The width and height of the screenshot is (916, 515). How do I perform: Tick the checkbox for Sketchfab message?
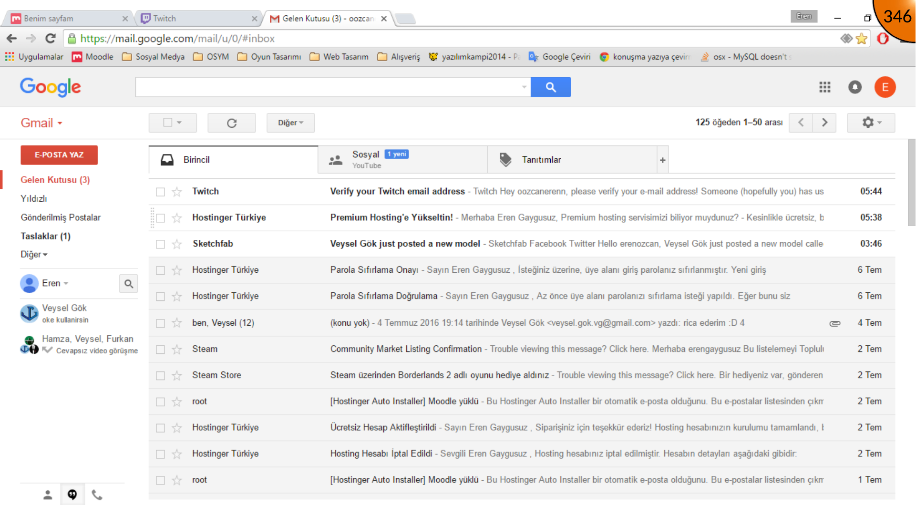(x=160, y=244)
